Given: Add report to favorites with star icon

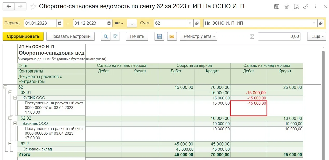Looking at the screenshot, I should [33, 6].
